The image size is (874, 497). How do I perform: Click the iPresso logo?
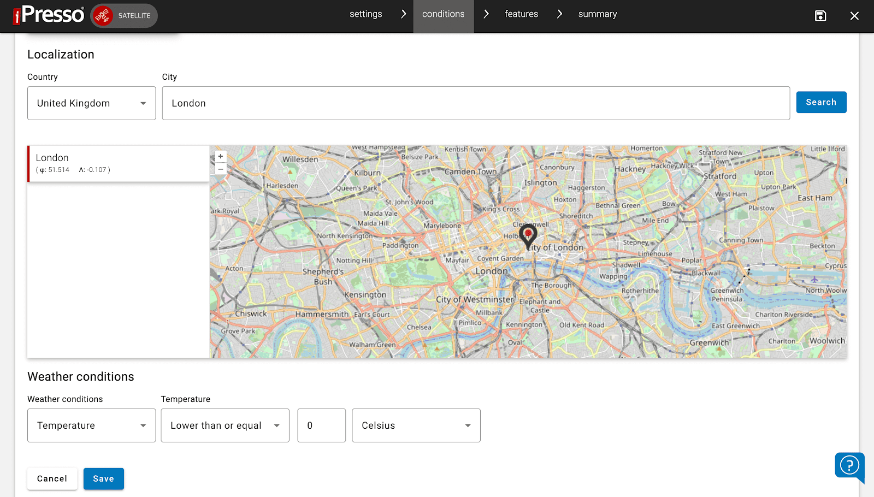point(49,15)
